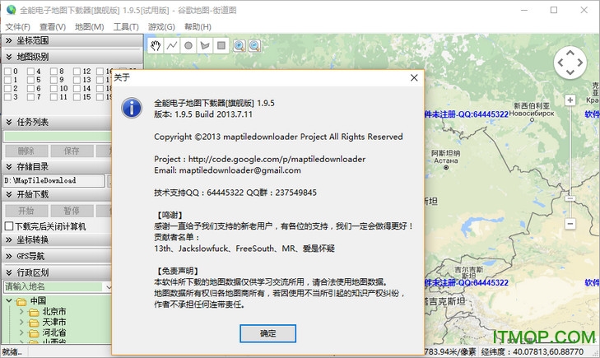
Task: Collapse the 地图级别 panel
Action: point(9,57)
